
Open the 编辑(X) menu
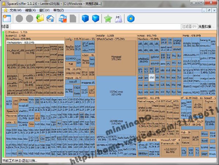point(30,10)
